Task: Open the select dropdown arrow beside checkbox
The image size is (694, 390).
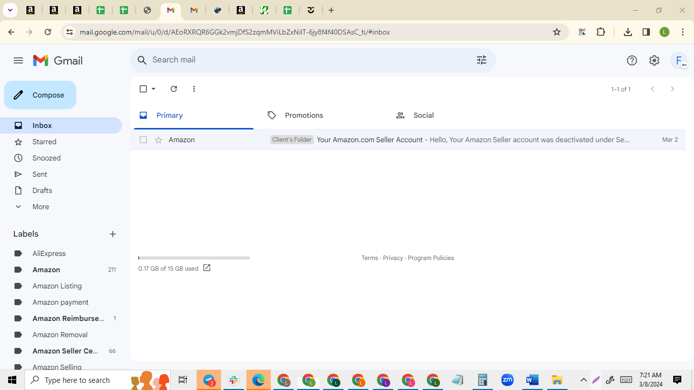Action: tap(153, 89)
